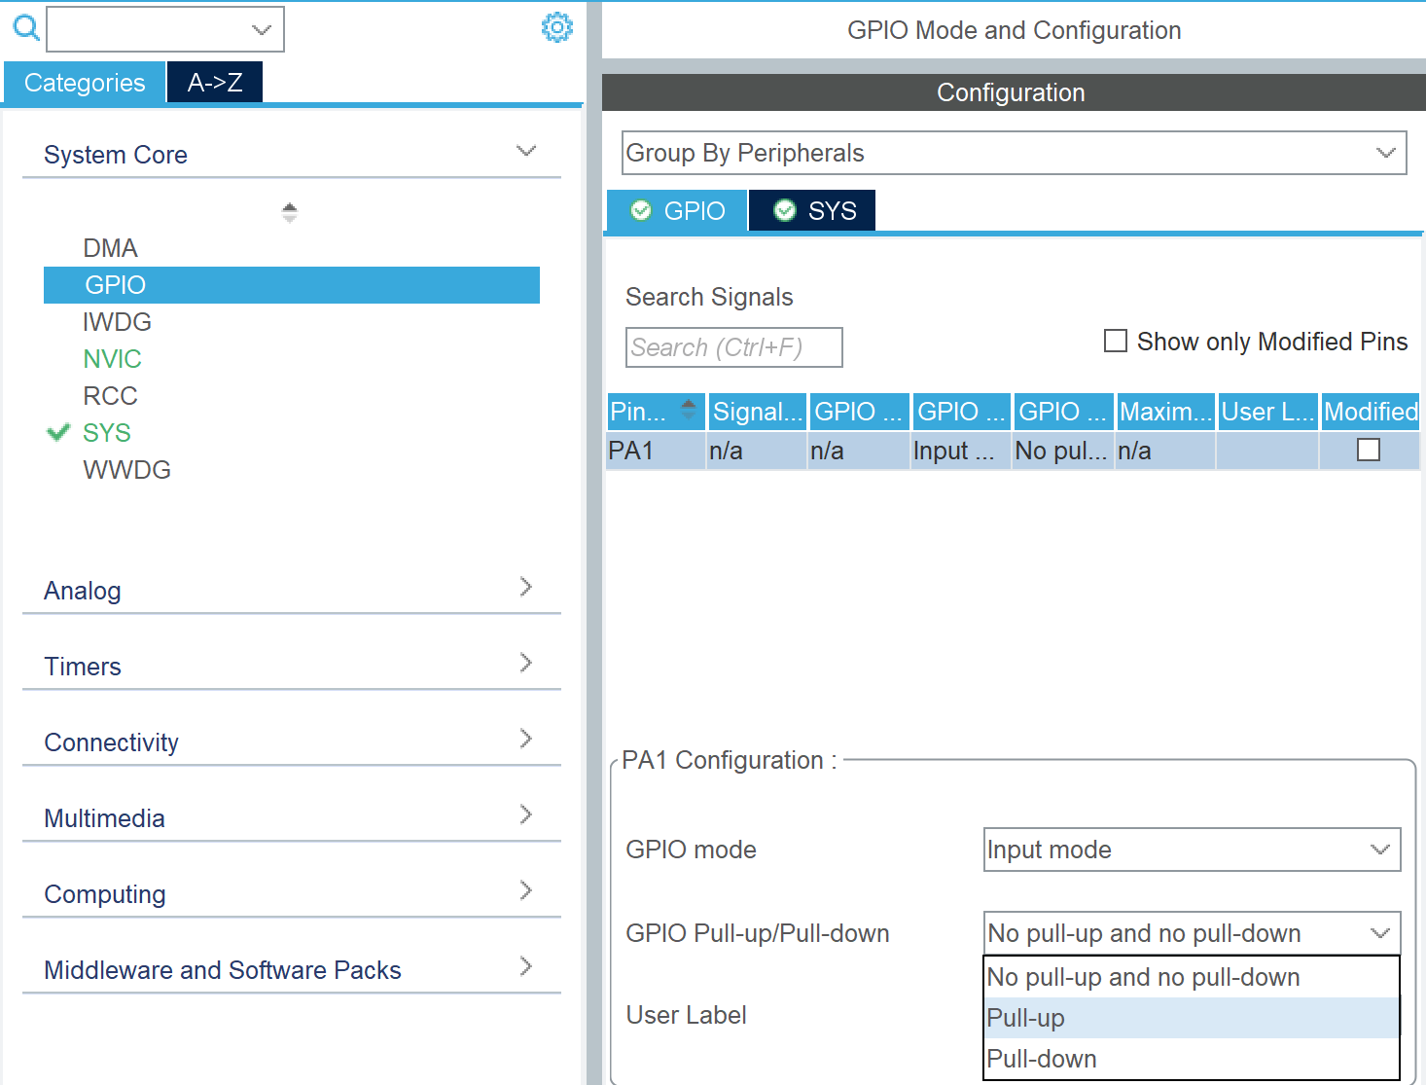
Task: Enable Show only Modified Pins checkbox
Action: 1116,342
